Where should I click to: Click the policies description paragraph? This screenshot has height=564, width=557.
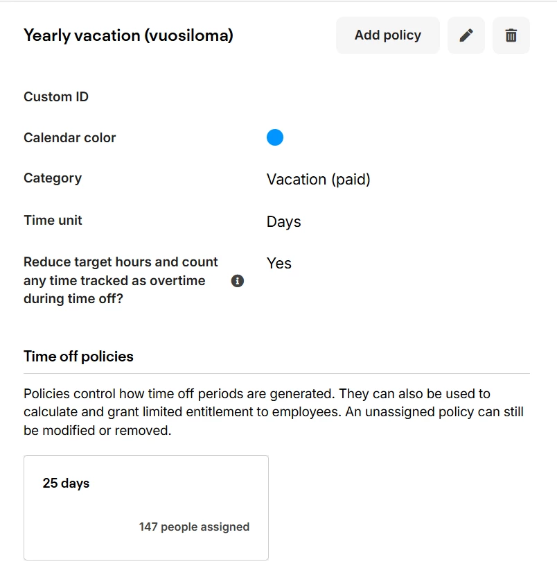273,411
